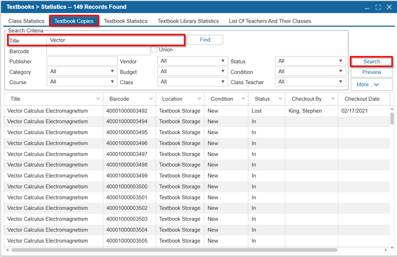Screen dimensions: 397x257
Task: Click the scroll-up arrow of results list
Action: (392, 109)
